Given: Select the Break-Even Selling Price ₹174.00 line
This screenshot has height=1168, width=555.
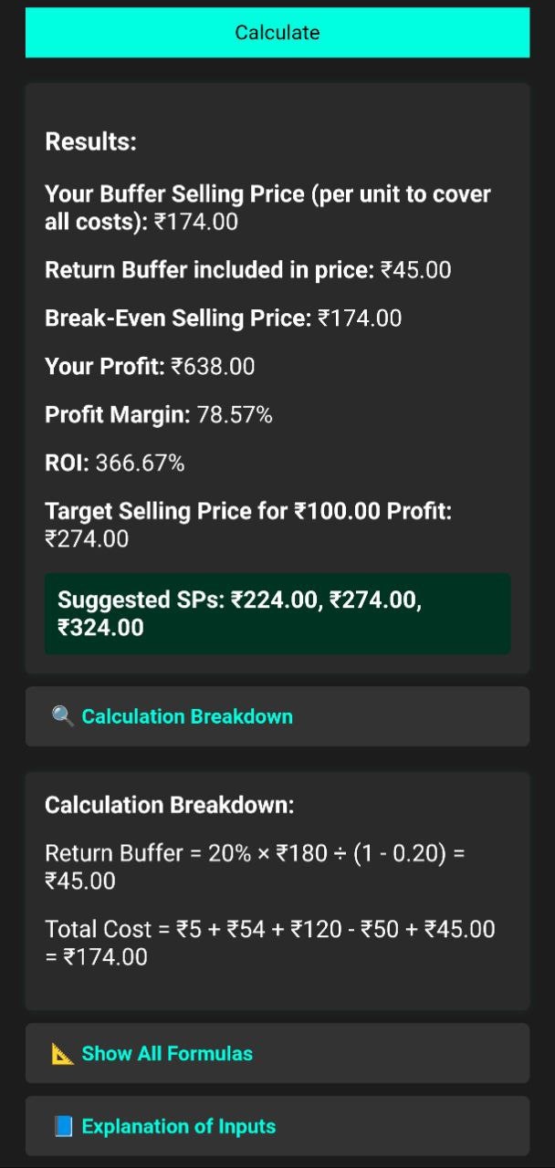Looking at the screenshot, I should pos(224,318).
